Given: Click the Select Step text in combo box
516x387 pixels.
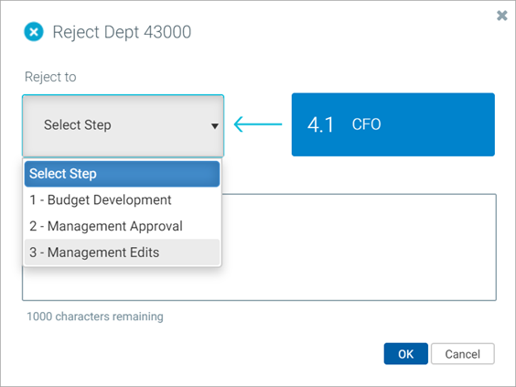Looking at the screenshot, I should coord(78,125).
